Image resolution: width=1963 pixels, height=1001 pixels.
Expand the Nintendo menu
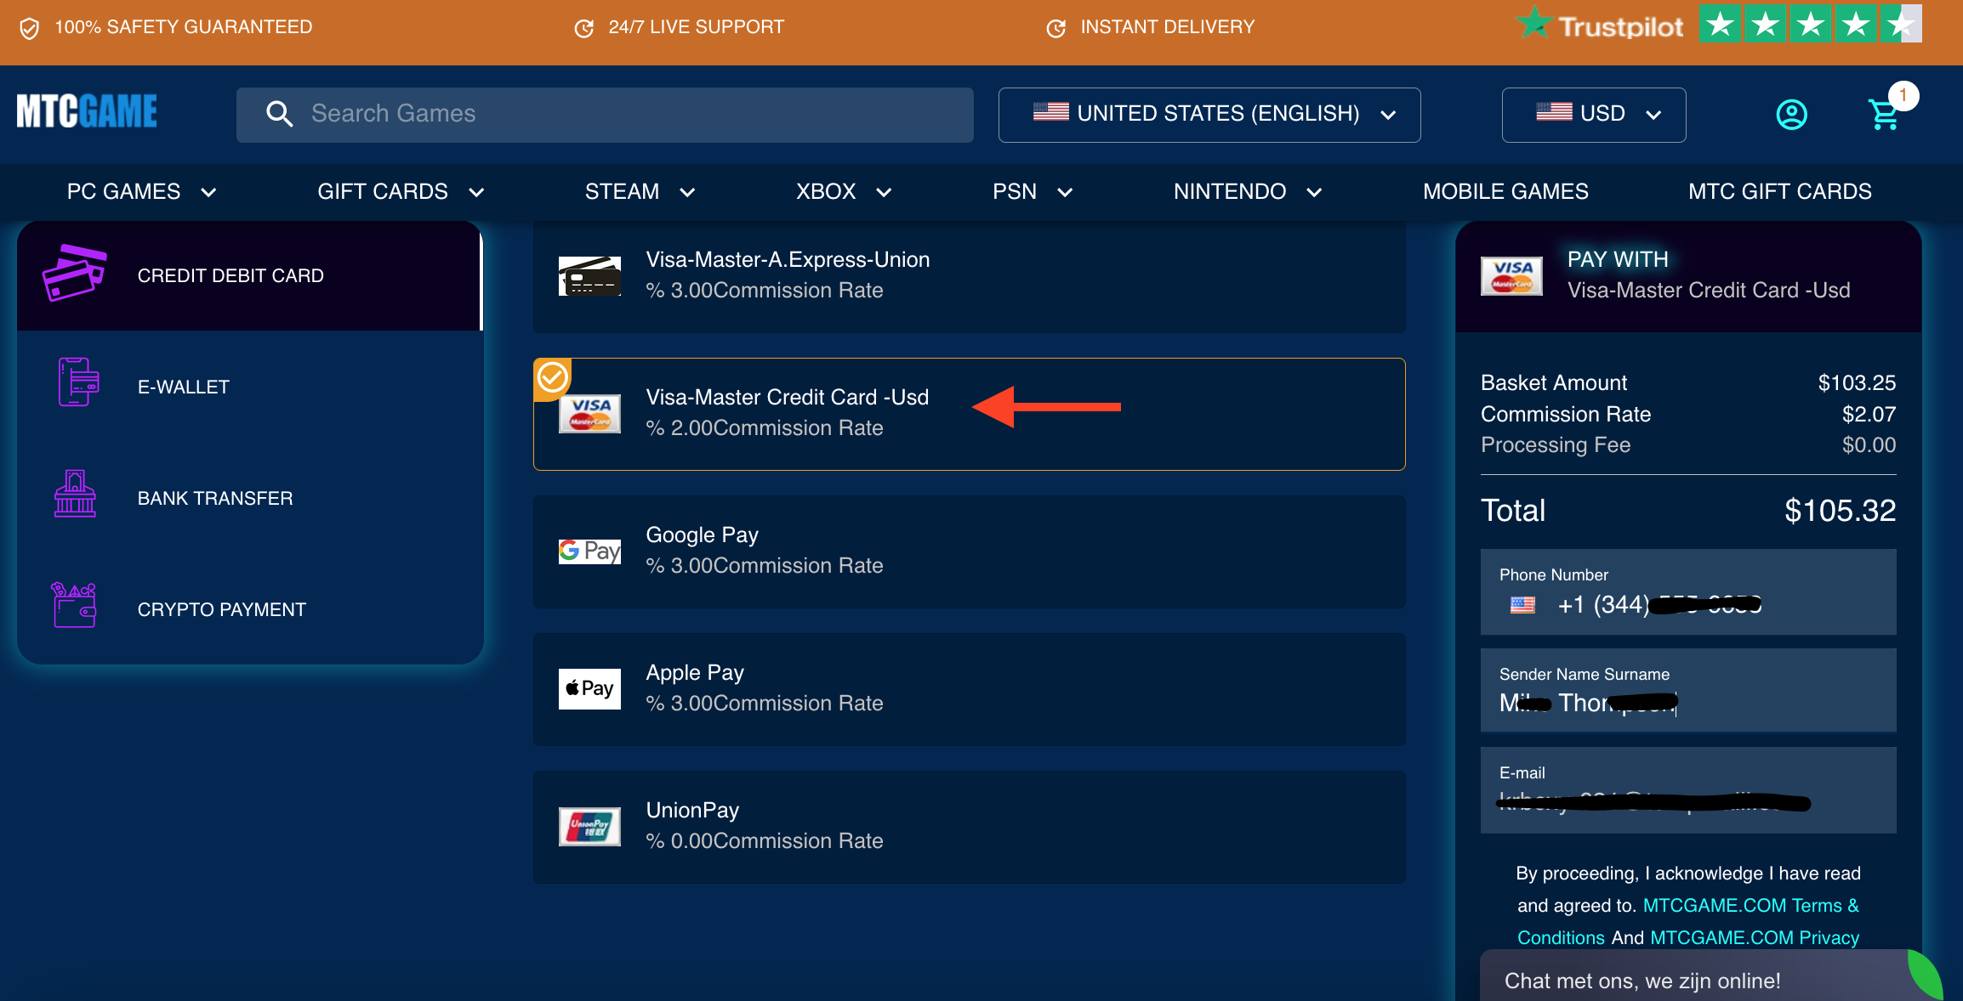coord(1247,192)
